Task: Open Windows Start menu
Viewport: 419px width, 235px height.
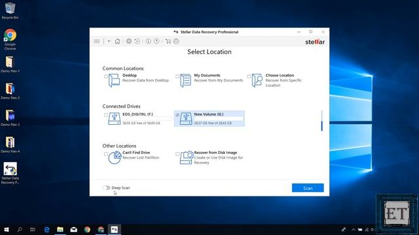Action: pos(7,229)
